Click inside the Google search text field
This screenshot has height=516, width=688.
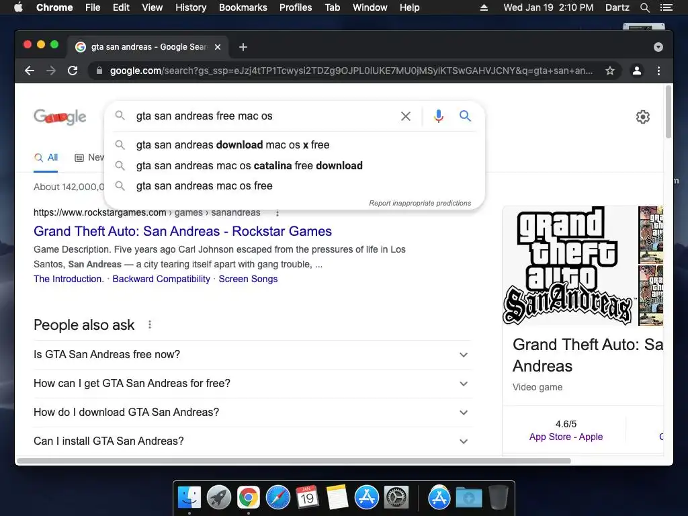(263, 116)
